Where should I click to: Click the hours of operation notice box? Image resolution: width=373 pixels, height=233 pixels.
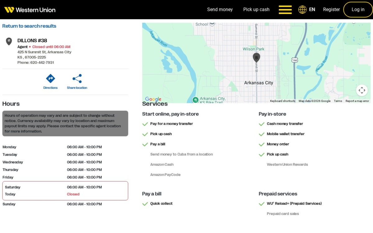tap(65, 123)
